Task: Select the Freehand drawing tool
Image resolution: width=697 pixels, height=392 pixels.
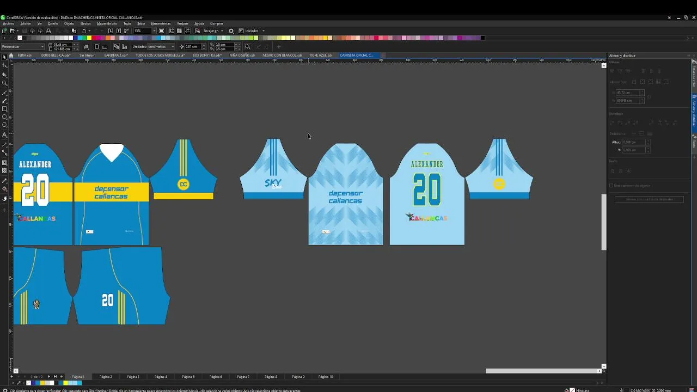Action: 5,93
